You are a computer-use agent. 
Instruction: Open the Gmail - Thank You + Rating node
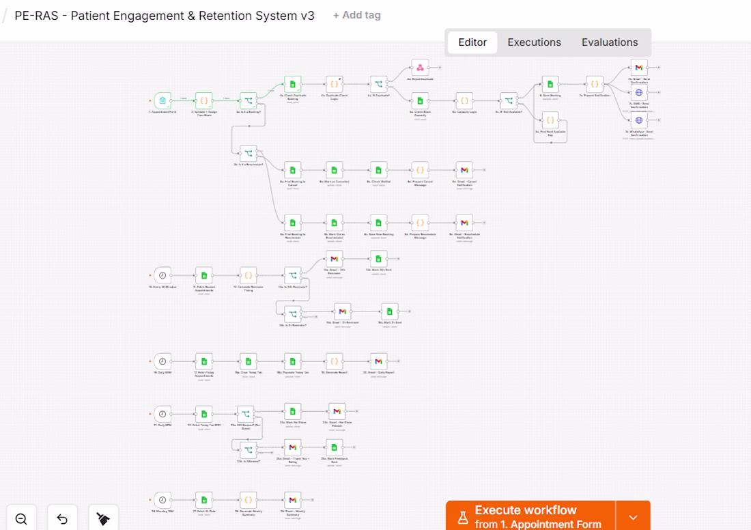[293, 447]
